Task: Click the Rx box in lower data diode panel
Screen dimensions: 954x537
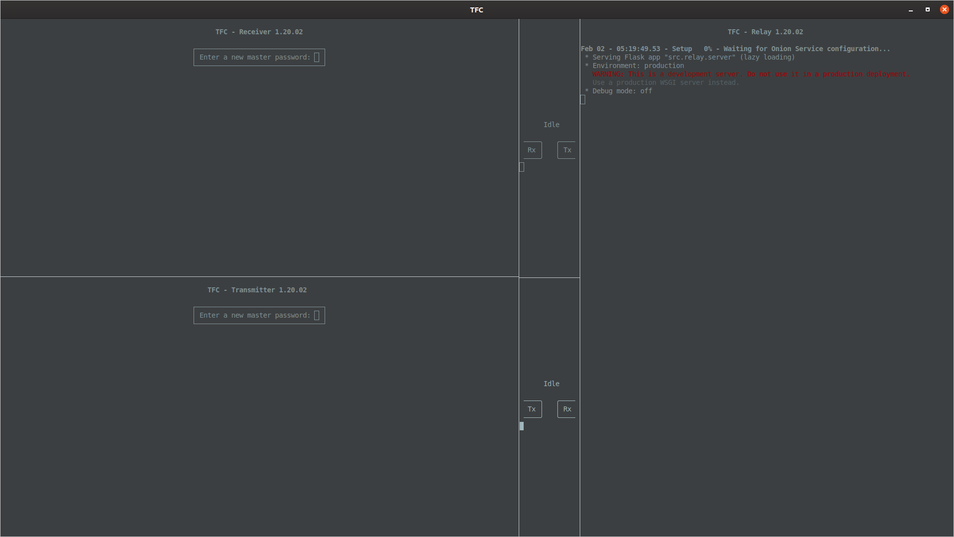Action: pyautogui.click(x=567, y=409)
